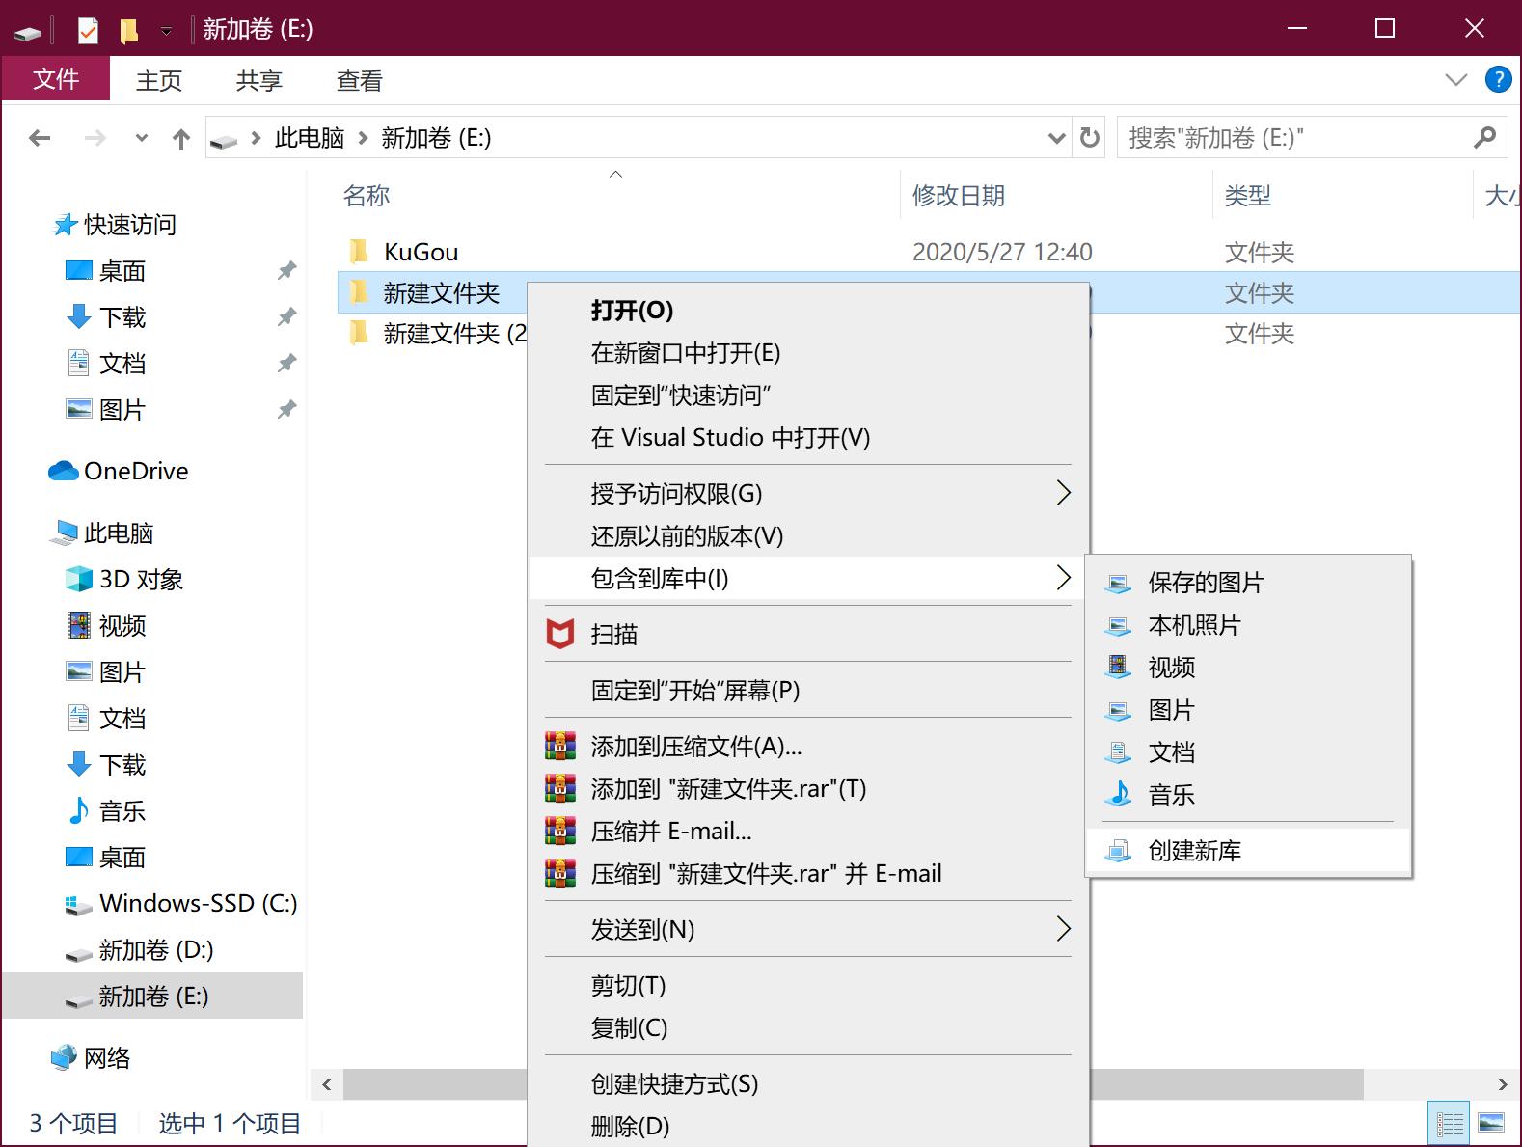The height and width of the screenshot is (1147, 1522).
Task: Switch to the 主页 ribbon tab
Action: click(x=159, y=80)
